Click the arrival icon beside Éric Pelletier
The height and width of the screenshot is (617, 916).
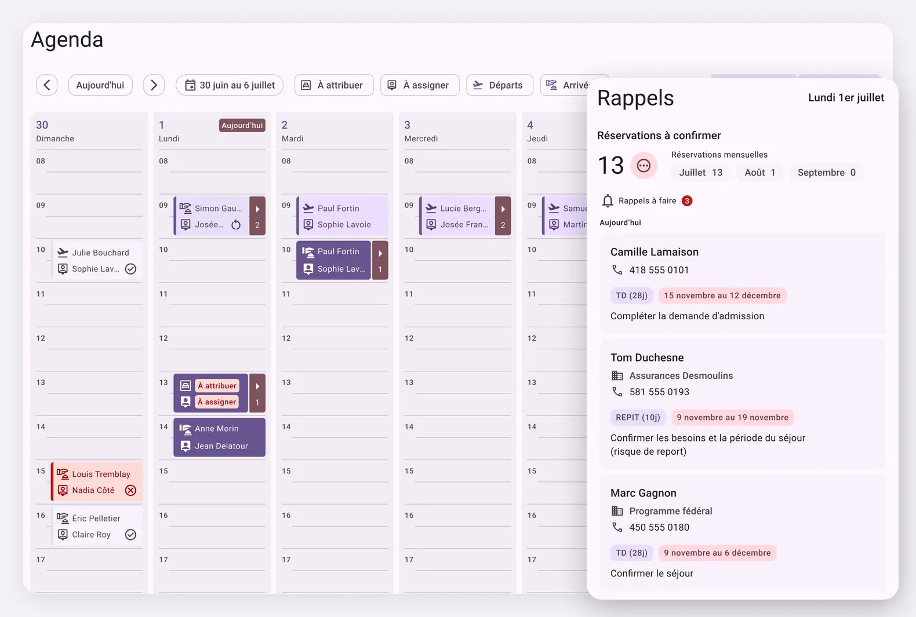coord(63,519)
